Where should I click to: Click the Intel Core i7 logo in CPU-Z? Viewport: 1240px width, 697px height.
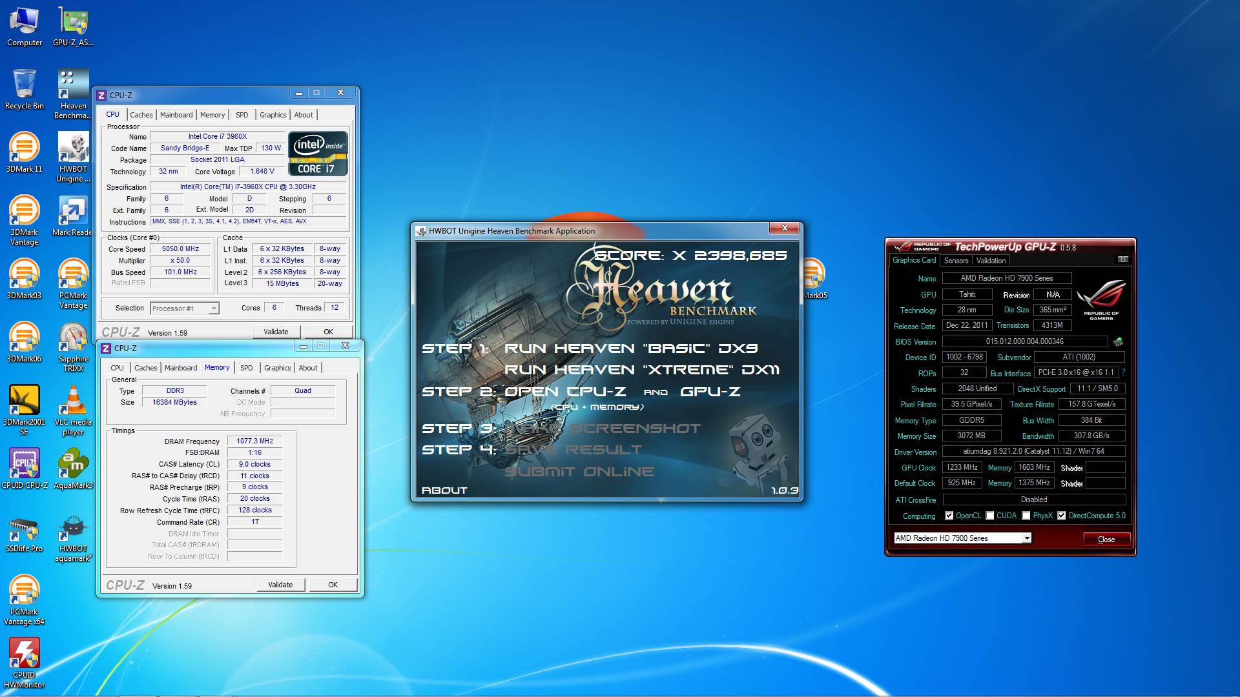[318, 154]
